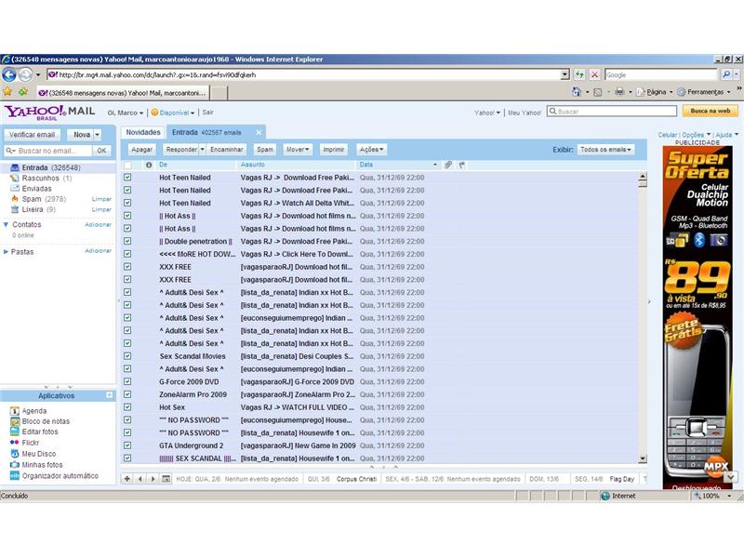Sort messages by the paperclip attachment column
Screen dimensions: 744x558
[447, 166]
